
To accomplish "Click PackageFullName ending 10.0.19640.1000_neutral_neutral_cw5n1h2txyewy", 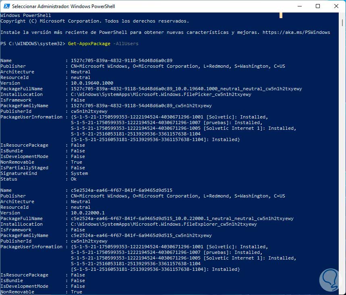I will coord(186,89).
